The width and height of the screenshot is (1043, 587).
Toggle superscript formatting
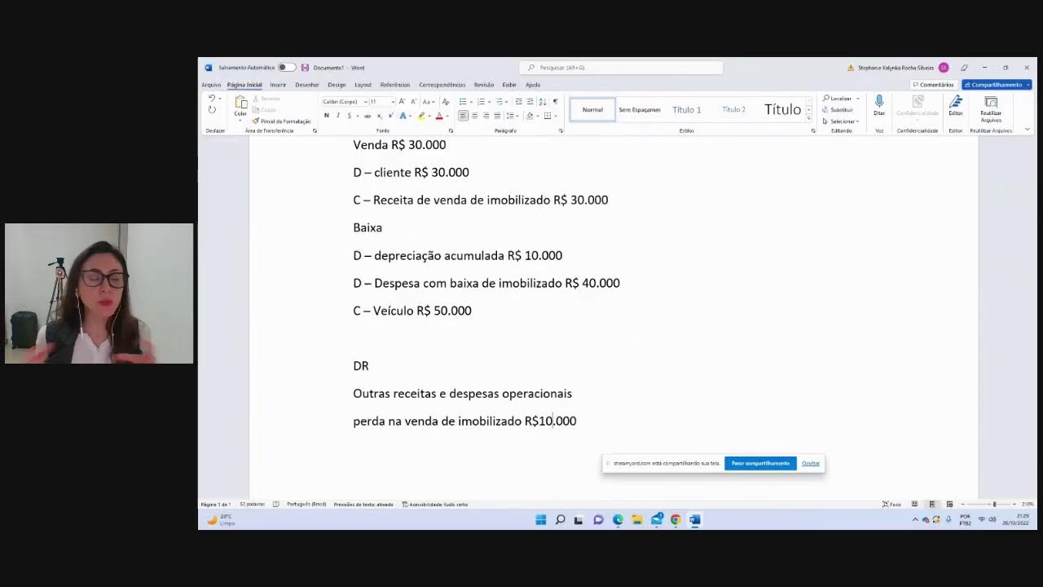390,116
